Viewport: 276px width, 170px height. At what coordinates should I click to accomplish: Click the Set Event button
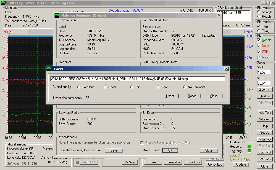[x=265, y=159]
